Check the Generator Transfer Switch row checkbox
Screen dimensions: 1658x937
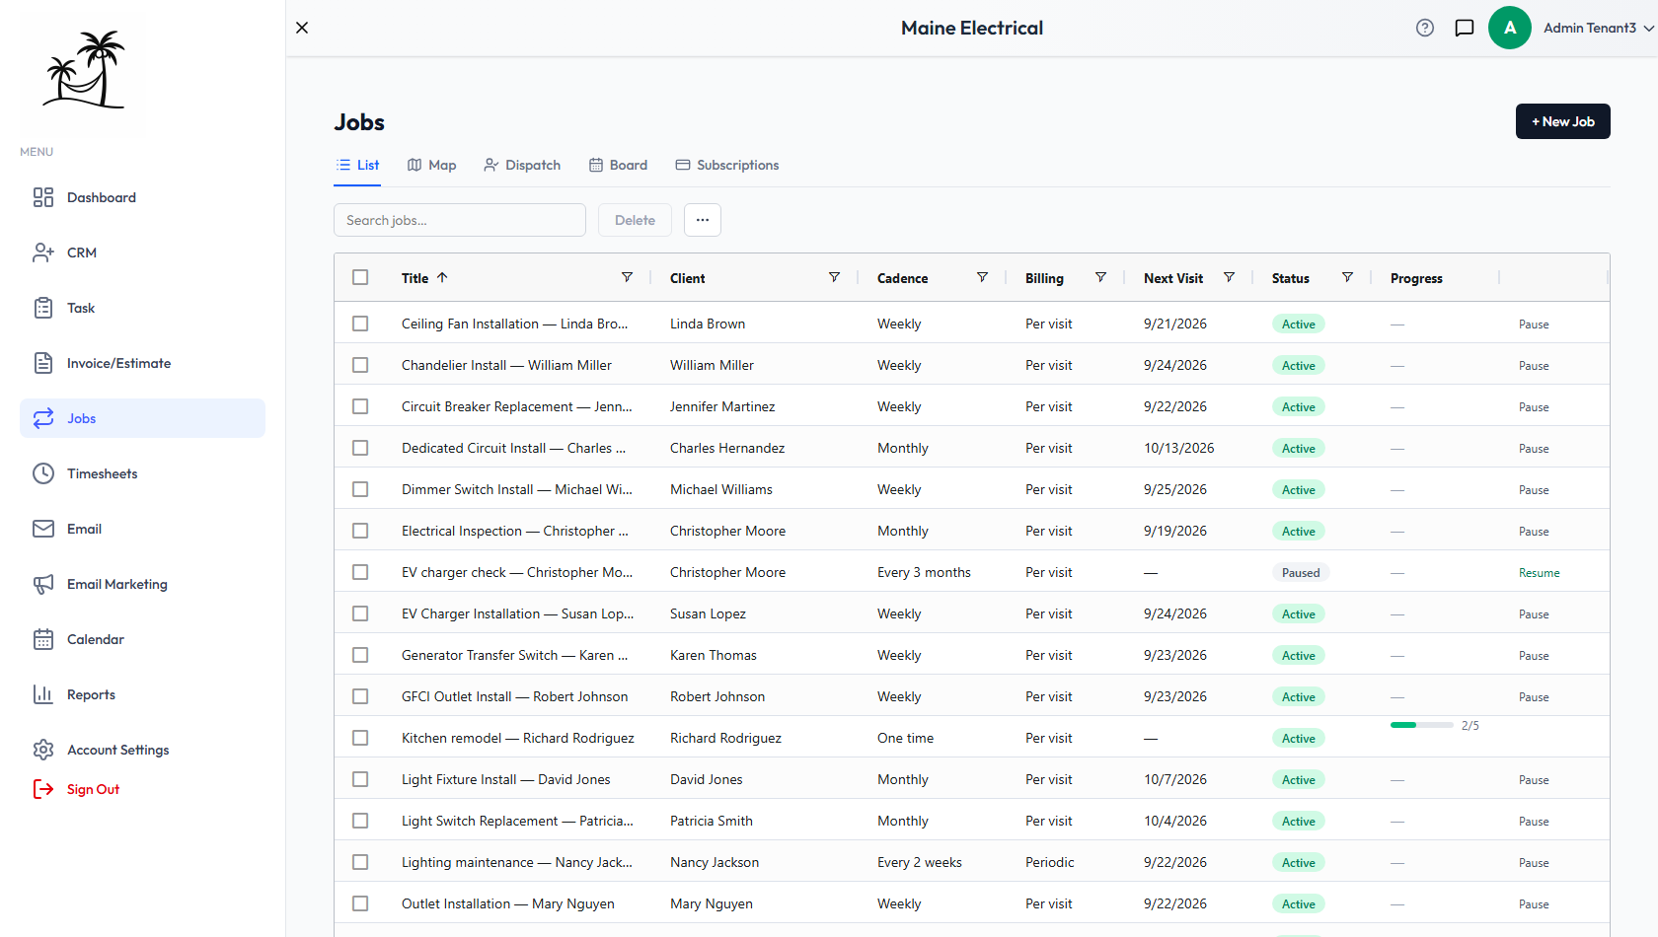(x=360, y=655)
